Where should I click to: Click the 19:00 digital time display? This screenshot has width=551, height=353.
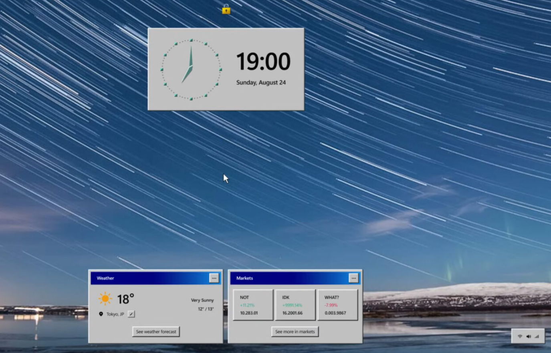tap(263, 61)
